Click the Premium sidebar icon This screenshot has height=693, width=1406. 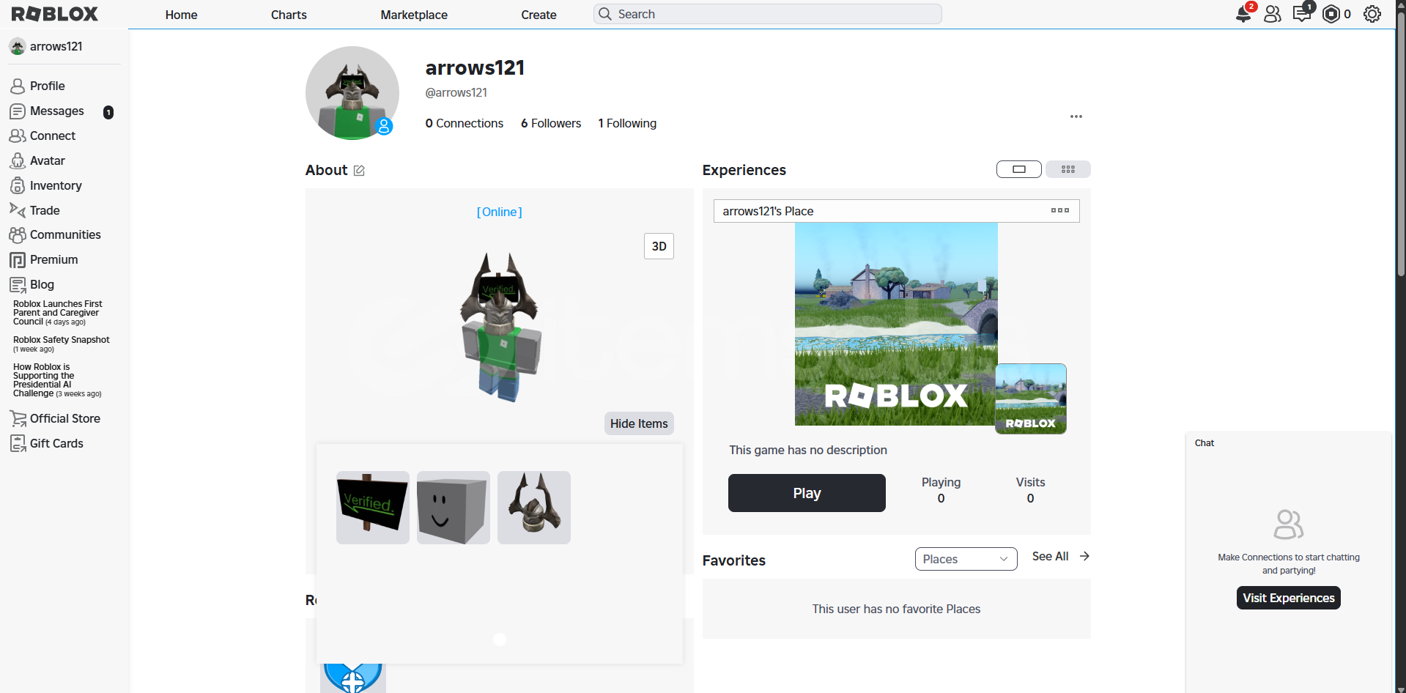pyautogui.click(x=18, y=260)
